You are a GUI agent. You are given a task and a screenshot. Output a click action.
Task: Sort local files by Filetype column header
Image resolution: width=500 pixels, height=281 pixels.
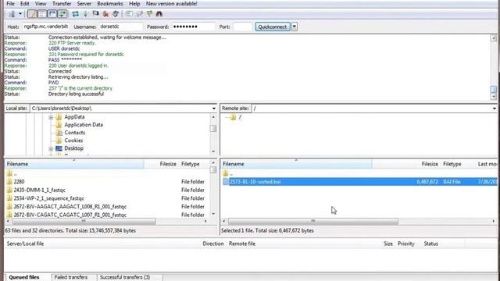coord(191,164)
